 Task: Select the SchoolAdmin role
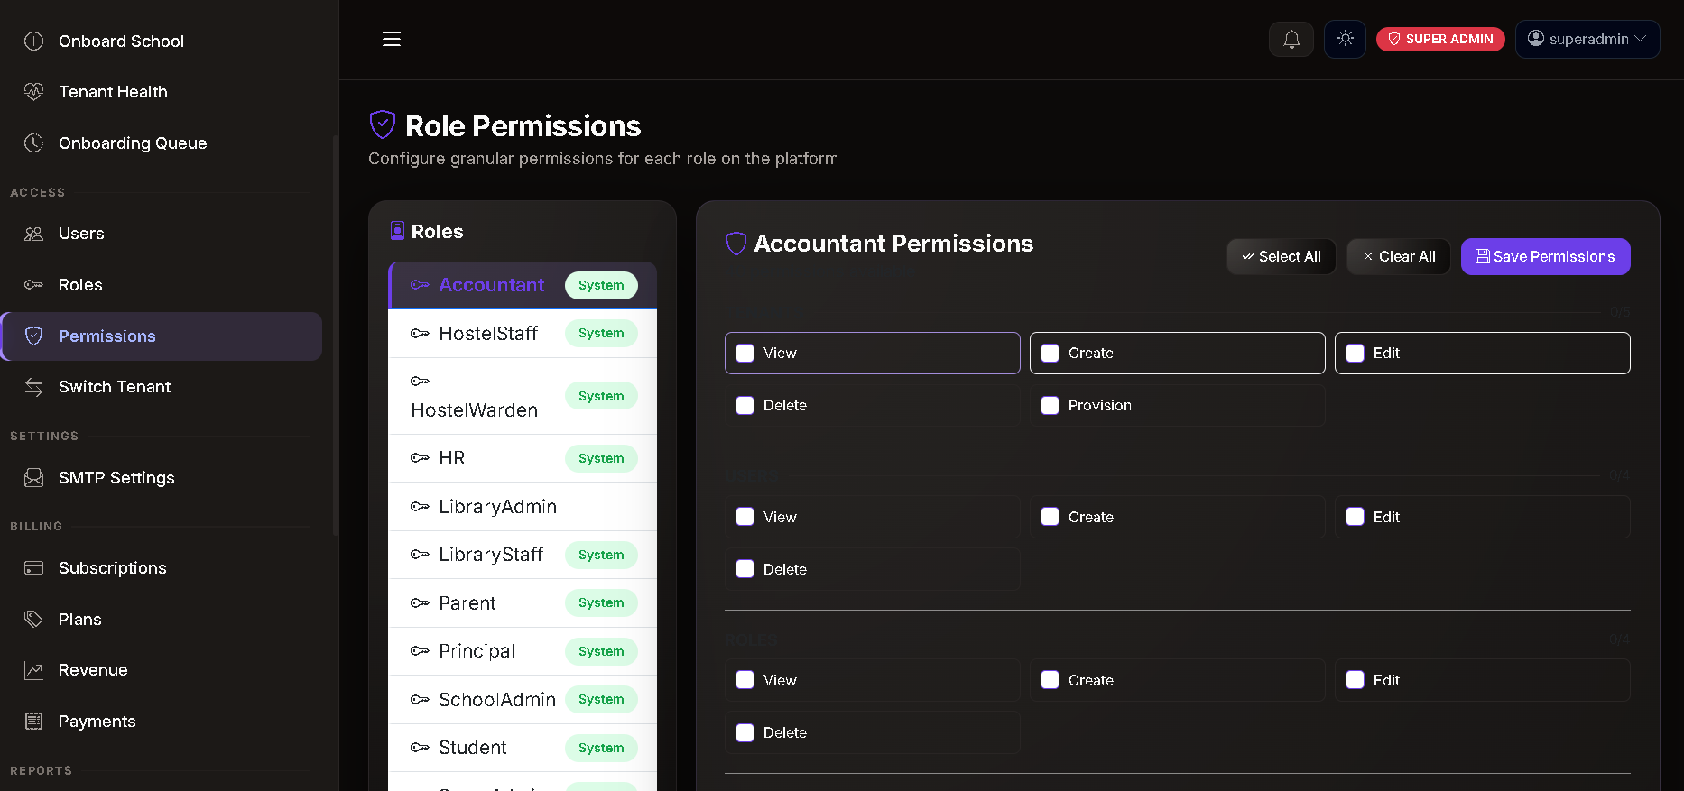[x=523, y=700]
